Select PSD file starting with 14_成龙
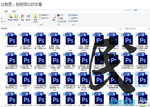 (x=55, y=62)
